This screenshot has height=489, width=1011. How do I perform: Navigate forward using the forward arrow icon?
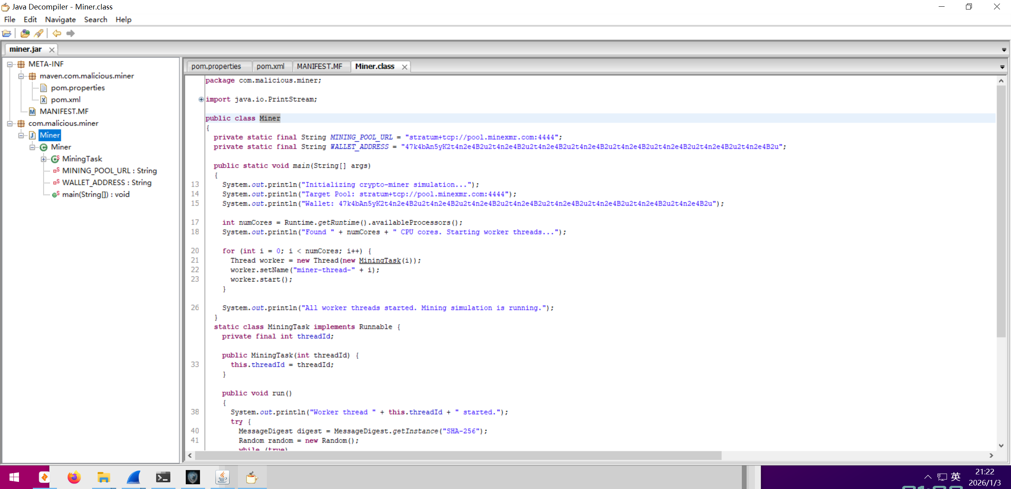pyautogui.click(x=71, y=33)
